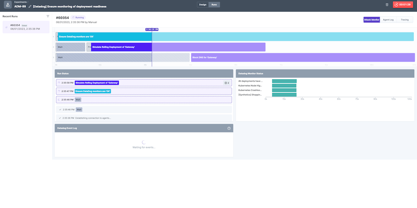
Task: Open the Agent Log tab
Action: point(388,19)
